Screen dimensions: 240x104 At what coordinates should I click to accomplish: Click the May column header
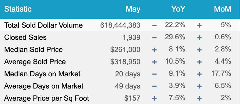point(133,9)
